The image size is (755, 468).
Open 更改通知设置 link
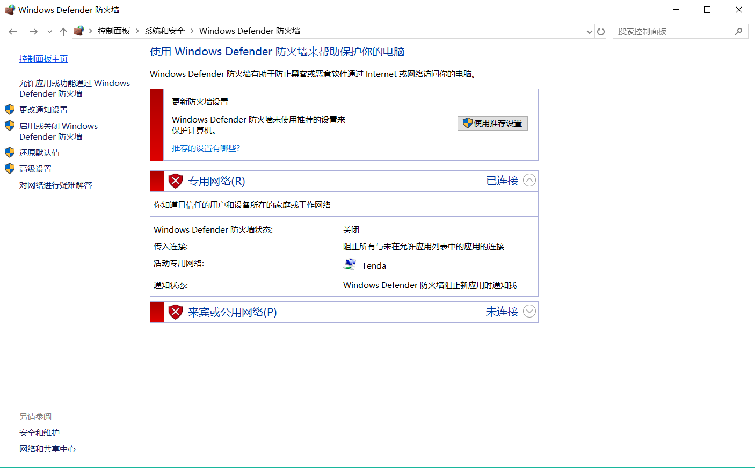[43, 110]
